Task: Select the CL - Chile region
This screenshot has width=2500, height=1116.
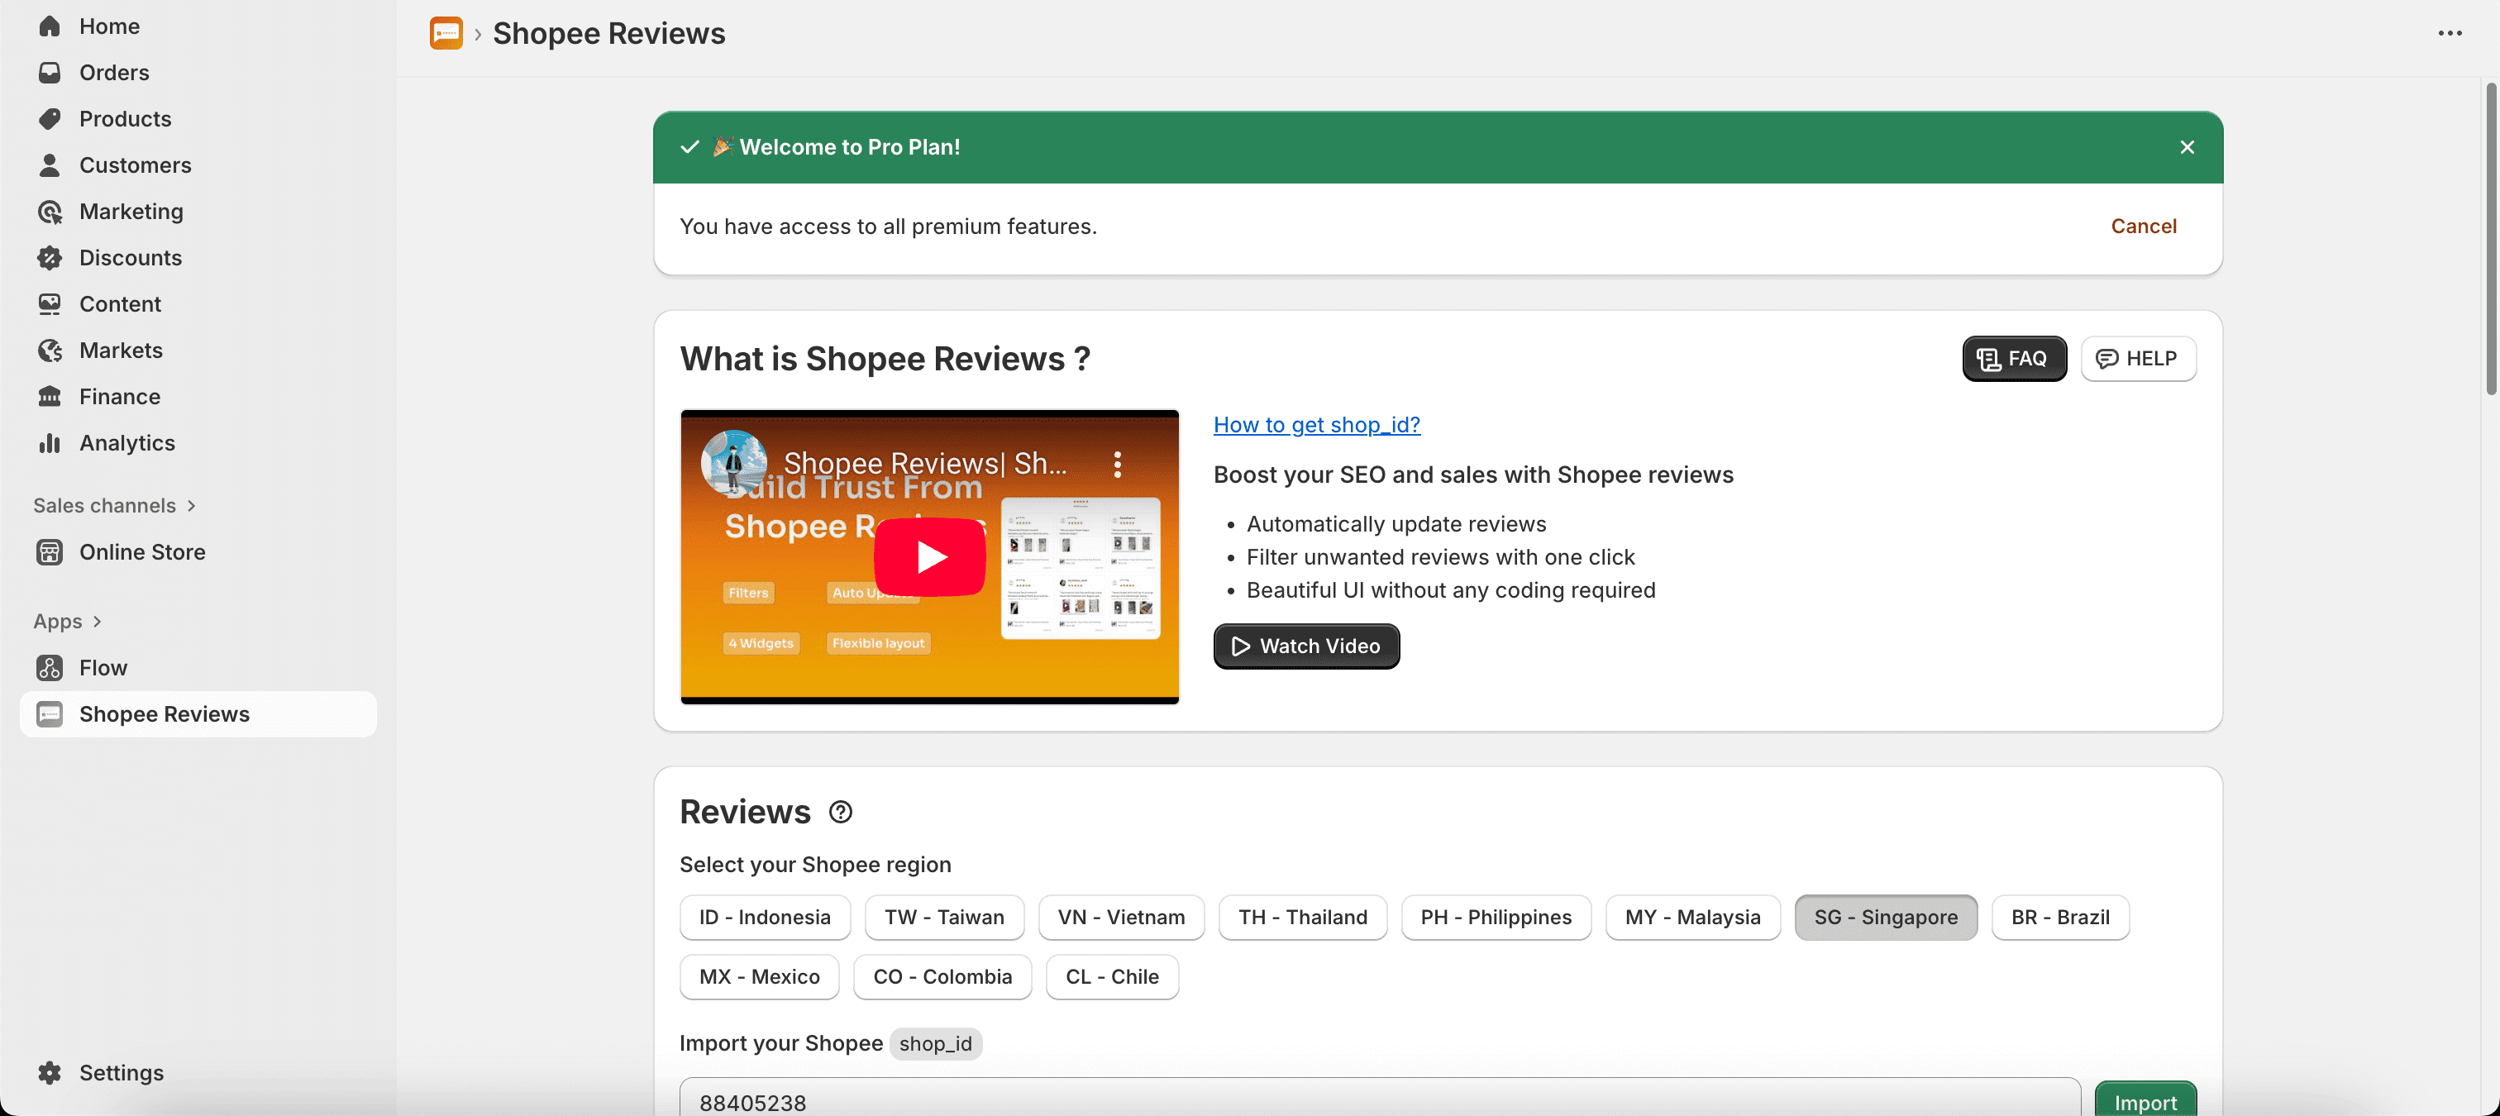Action: coord(1111,976)
